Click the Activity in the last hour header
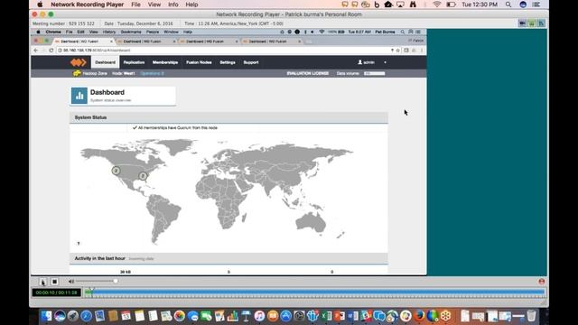This screenshot has height=325, width=578. coord(228,258)
